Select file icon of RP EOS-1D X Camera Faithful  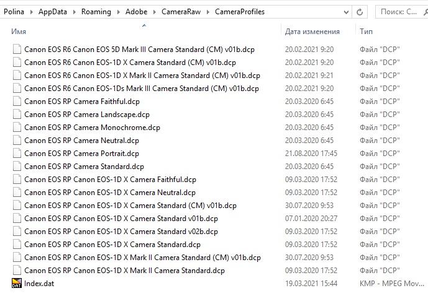17,180
